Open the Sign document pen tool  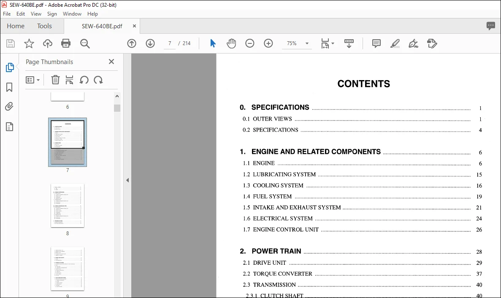414,43
